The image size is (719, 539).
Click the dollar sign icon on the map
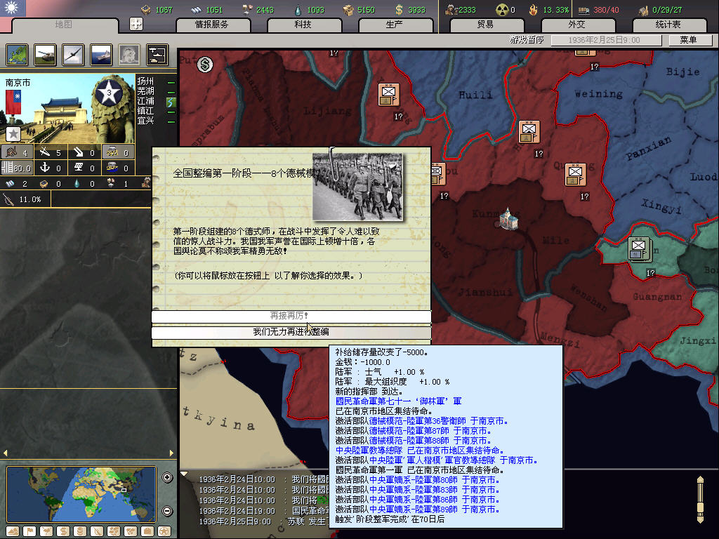(205, 65)
